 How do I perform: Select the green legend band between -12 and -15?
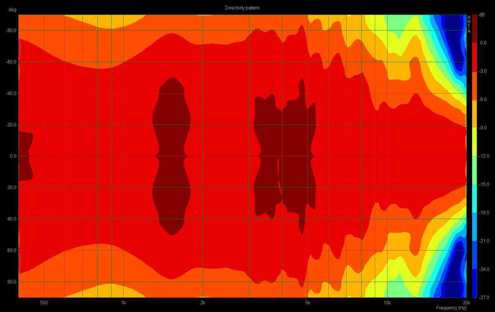pos(475,170)
